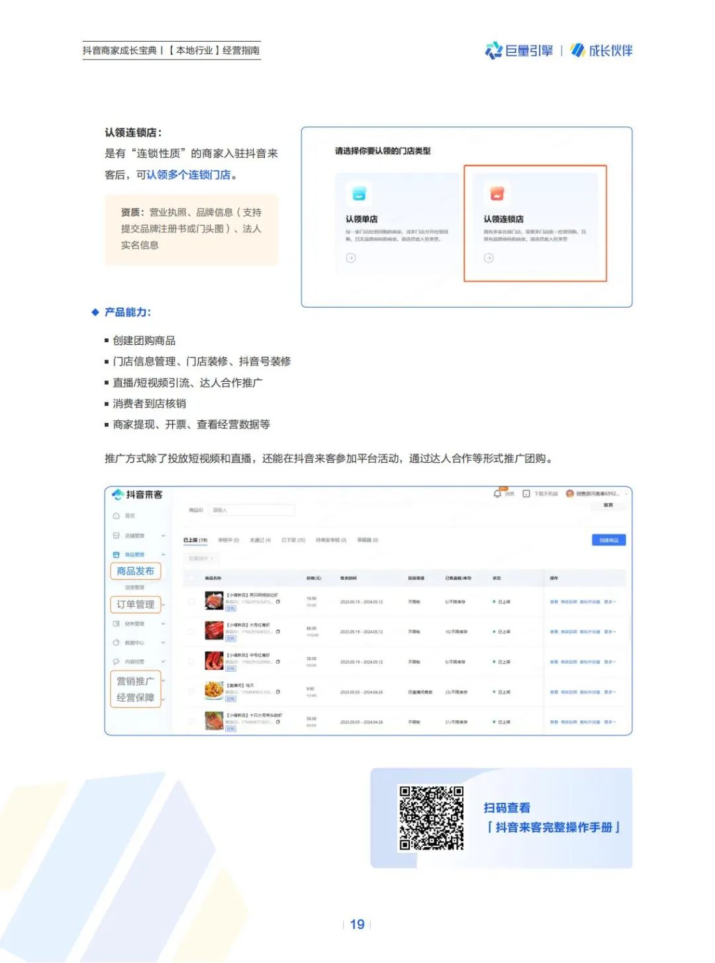Select the 认领连锁店 card
Image resolution: width=715 pixels, height=963 pixels.
click(535, 224)
